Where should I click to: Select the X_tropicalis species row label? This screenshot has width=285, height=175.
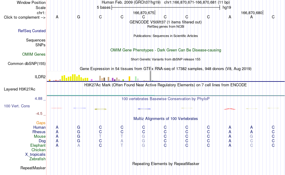[x=35, y=155]
